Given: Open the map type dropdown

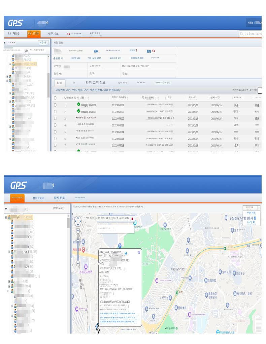Looking at the screenshot, I should pyautogui.click(x=252, y=207).
